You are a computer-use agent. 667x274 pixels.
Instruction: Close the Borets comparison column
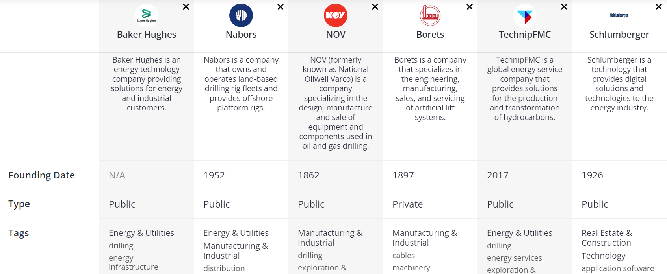point(470,7)
